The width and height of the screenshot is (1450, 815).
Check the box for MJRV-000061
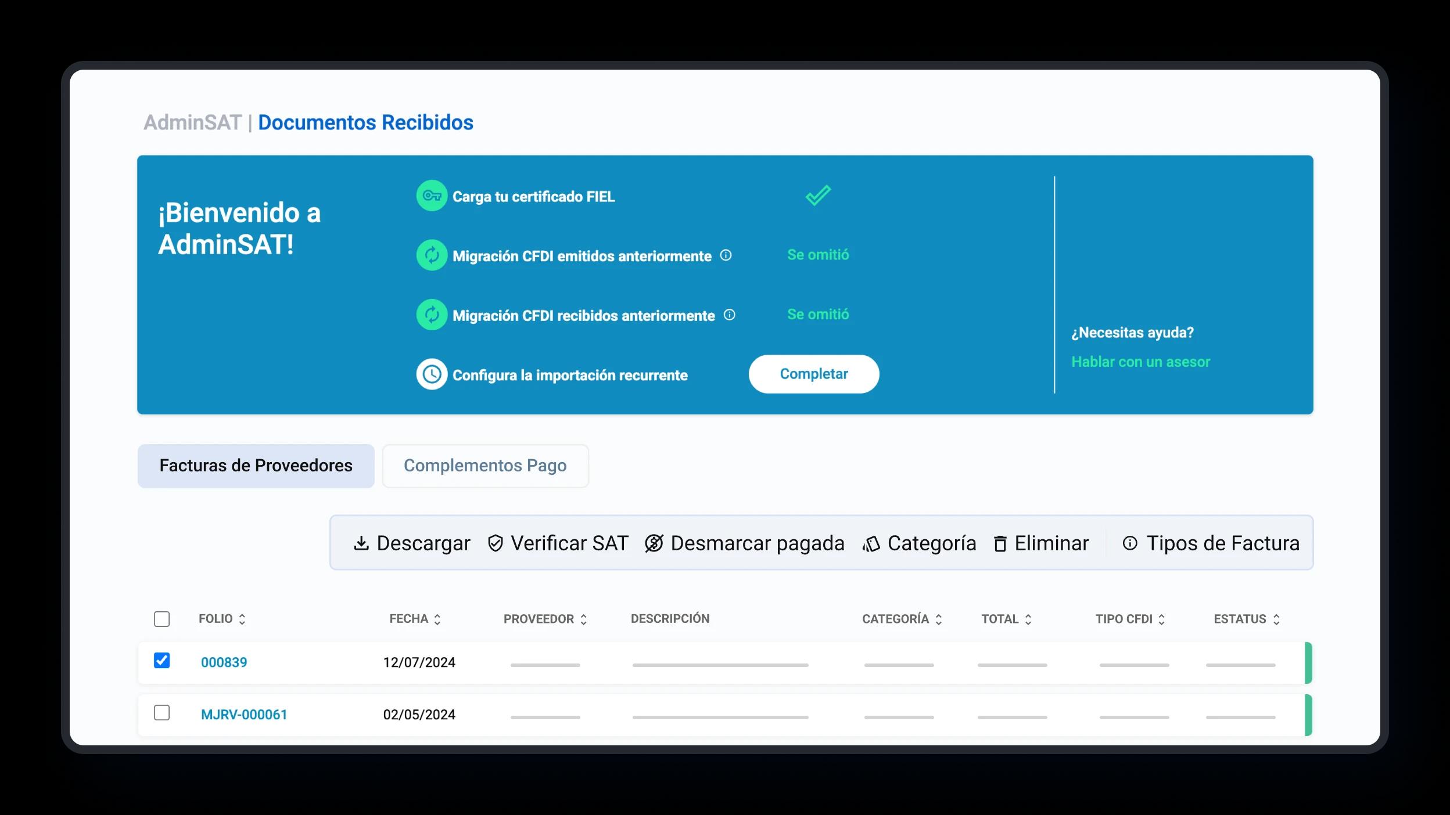click(162, 713)
